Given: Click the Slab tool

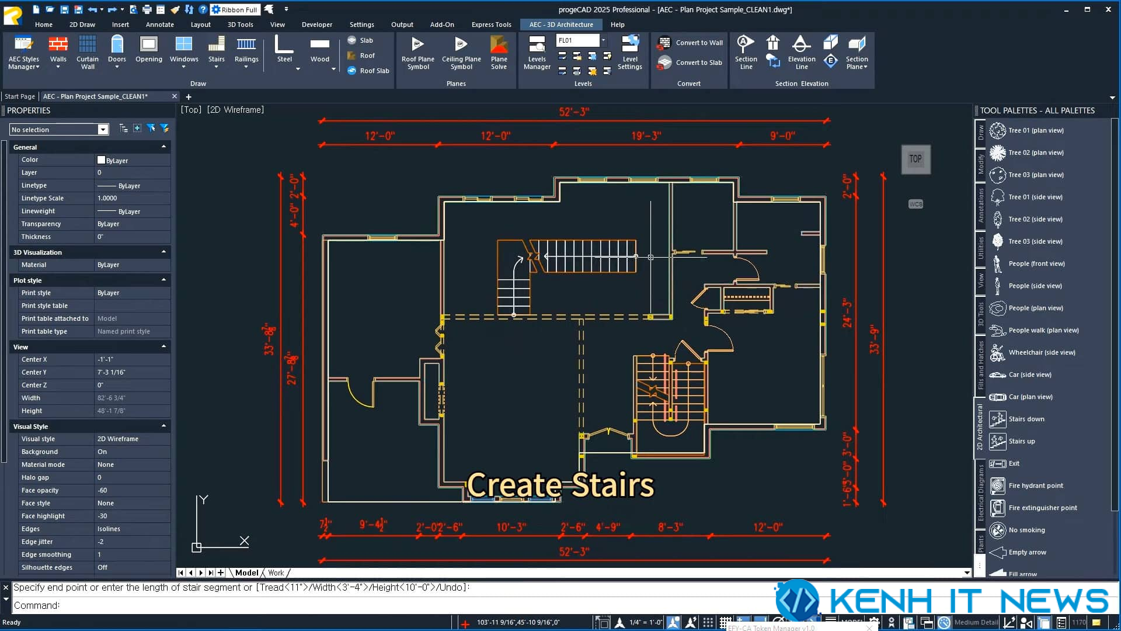Looking at the screenshot, I should point(360,40).
